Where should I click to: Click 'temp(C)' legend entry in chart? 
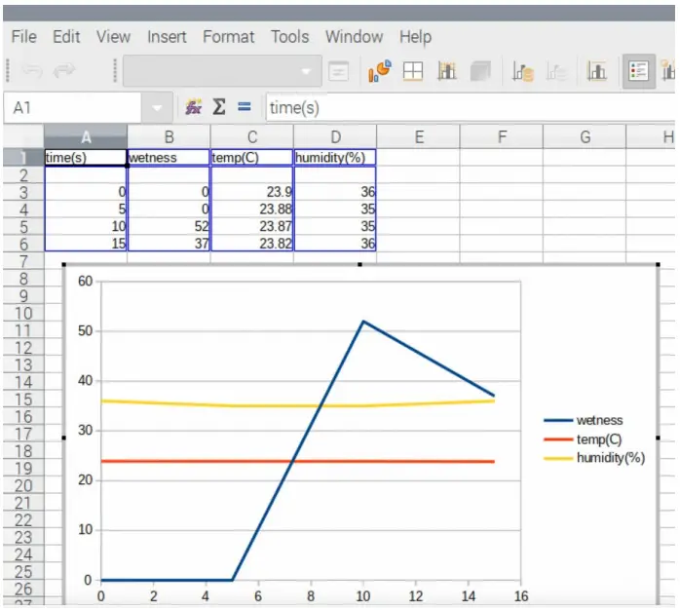click(583, 439)
